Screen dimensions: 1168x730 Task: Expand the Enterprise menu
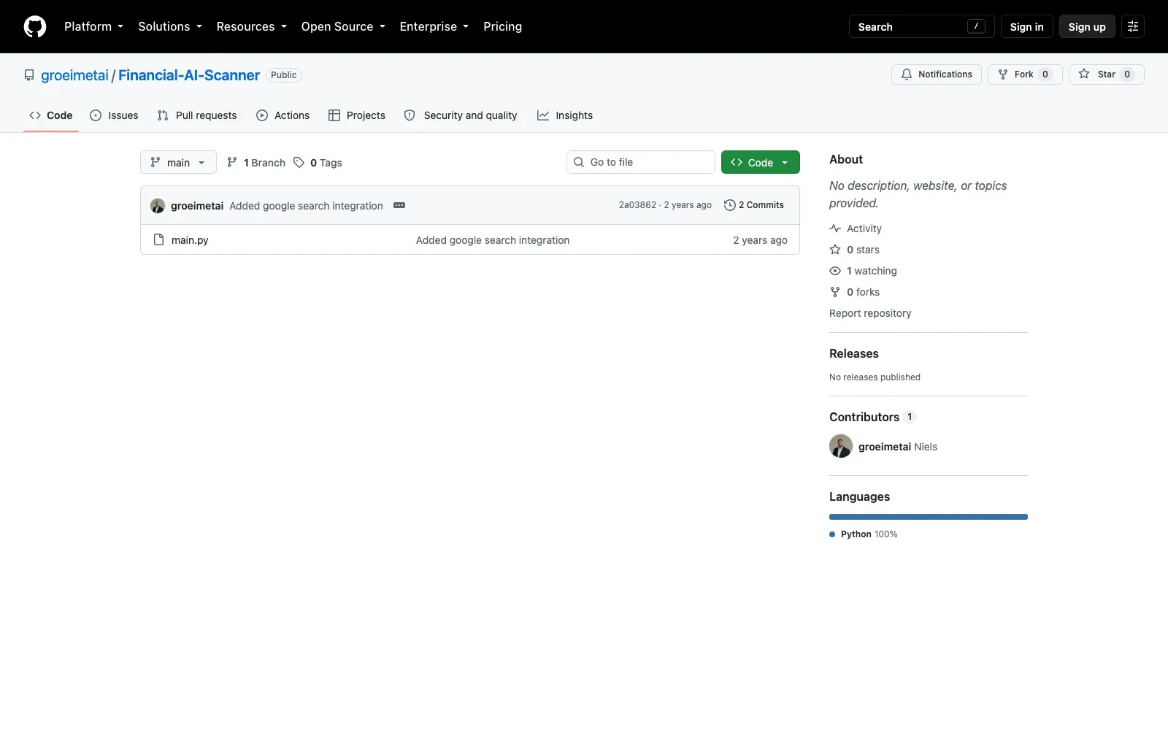pos(434,26)
